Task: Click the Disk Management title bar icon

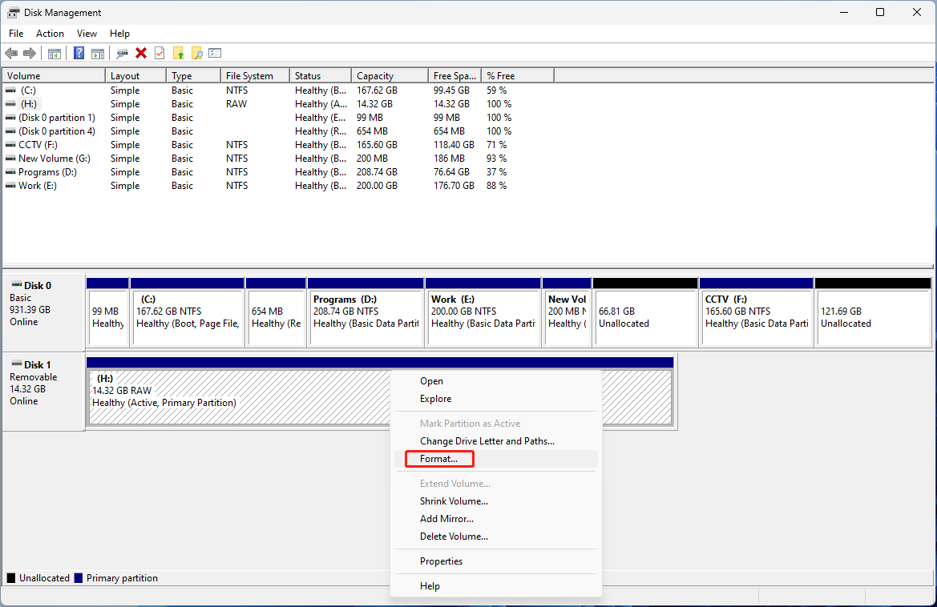Action: click(13, 13)
